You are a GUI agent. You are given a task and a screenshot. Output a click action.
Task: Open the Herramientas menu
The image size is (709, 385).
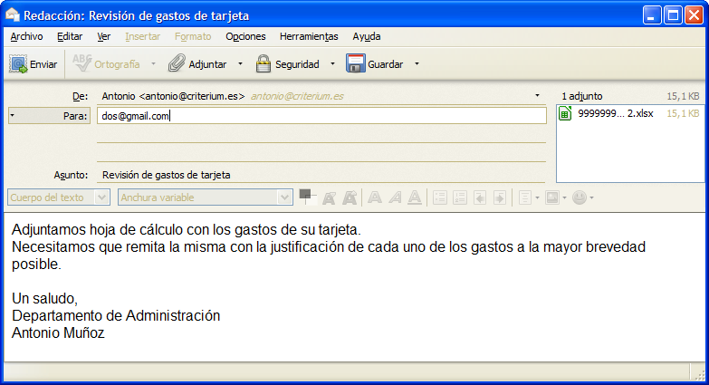309,36
